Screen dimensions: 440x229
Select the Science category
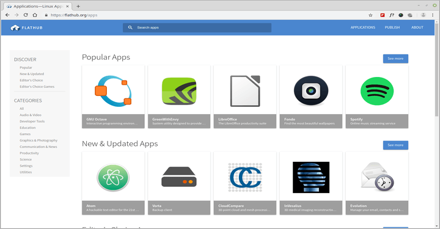[26, 159]
